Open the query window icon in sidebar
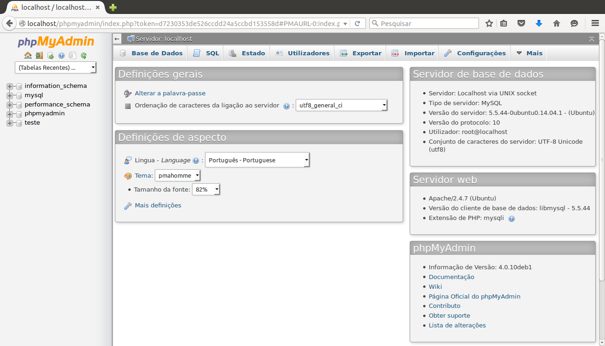The height and width of the screenshot is (346, 605). click(x=50, y=56)
